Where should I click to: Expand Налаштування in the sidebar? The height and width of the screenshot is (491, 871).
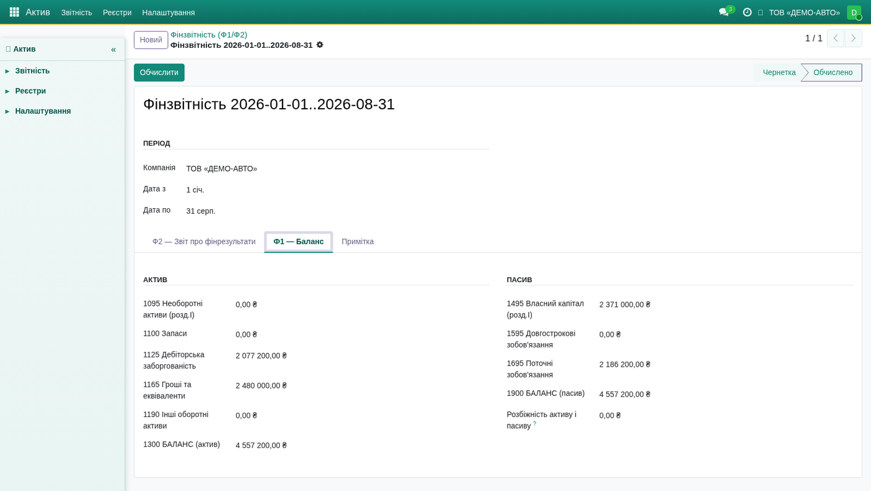pyautogui.click(x=43, y=111)
